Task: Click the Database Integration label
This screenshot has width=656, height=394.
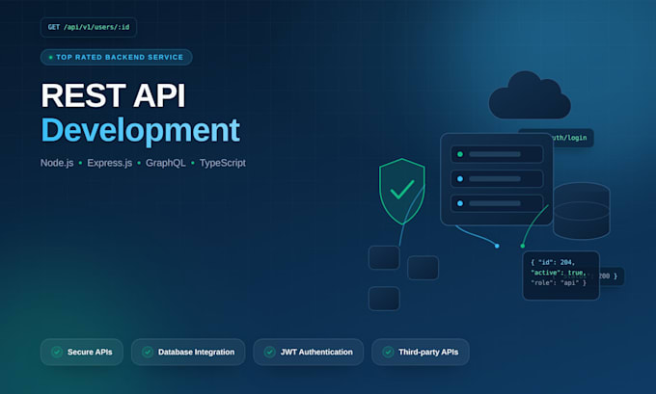Action: point(196,352)
